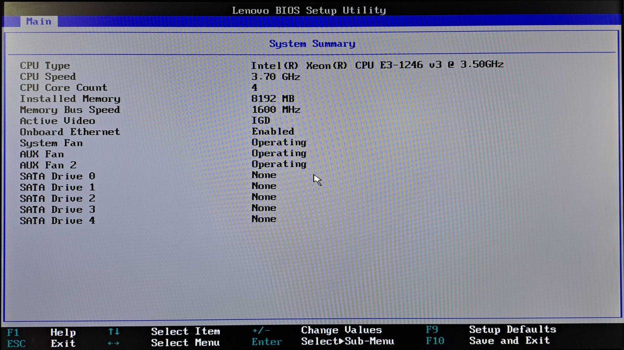Click the Operating status of System Fan
The width and height of the screenshot is (624, 350).
coord(279,142)
